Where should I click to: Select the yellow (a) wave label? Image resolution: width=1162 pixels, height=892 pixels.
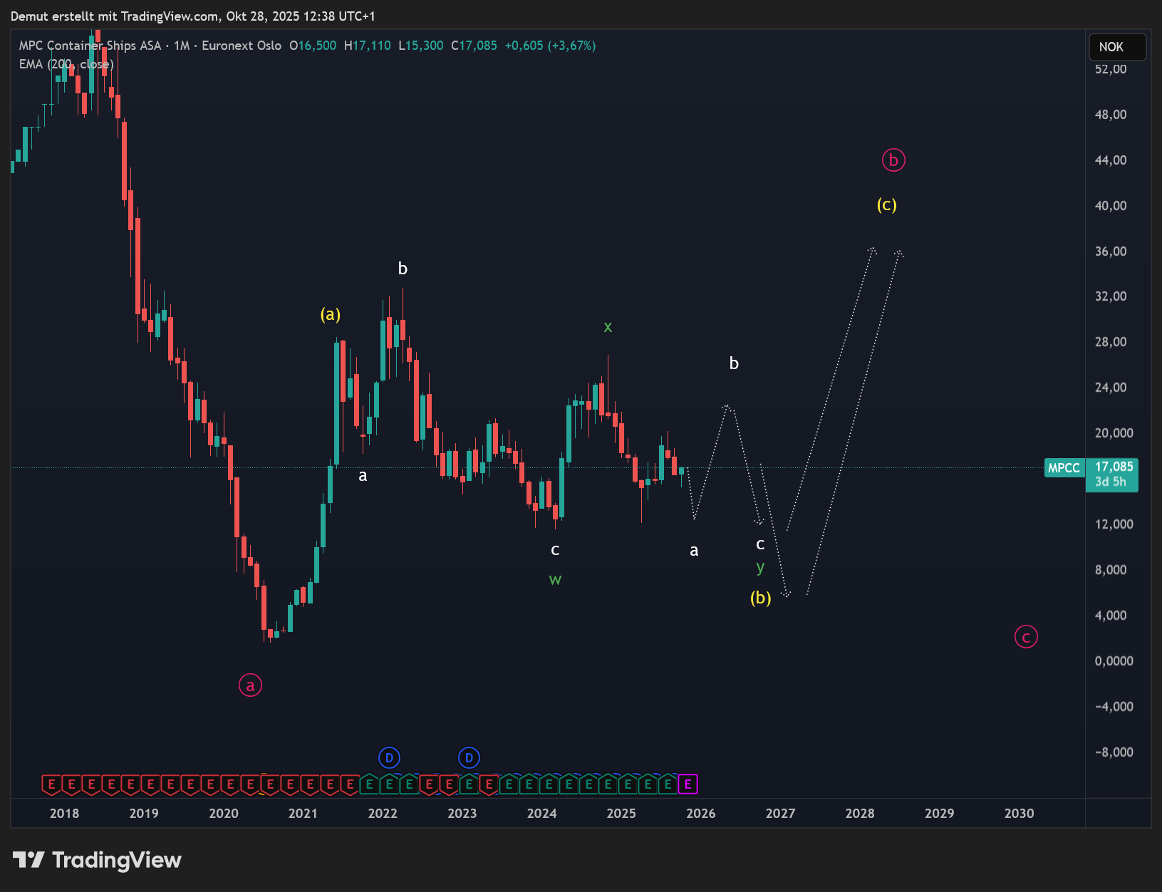[x=331, y=314]
